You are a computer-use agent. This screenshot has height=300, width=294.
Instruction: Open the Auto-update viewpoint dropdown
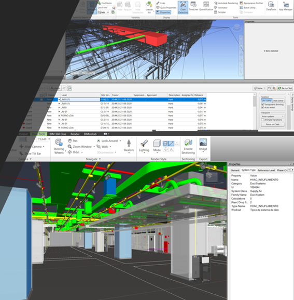273,116
